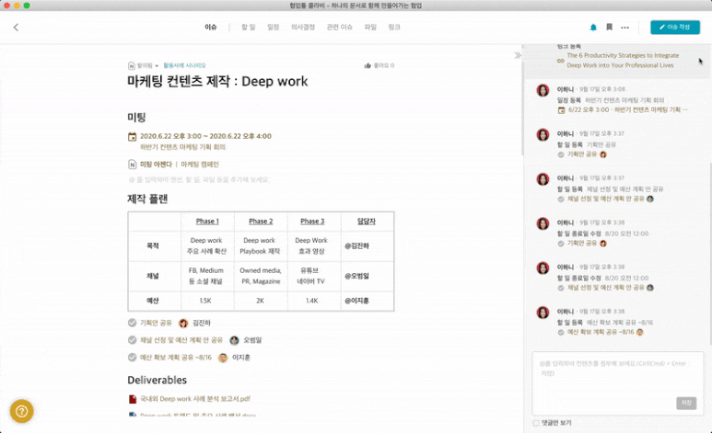Click calendar icon in 일정 등록 activity

(x=561, y=110)
